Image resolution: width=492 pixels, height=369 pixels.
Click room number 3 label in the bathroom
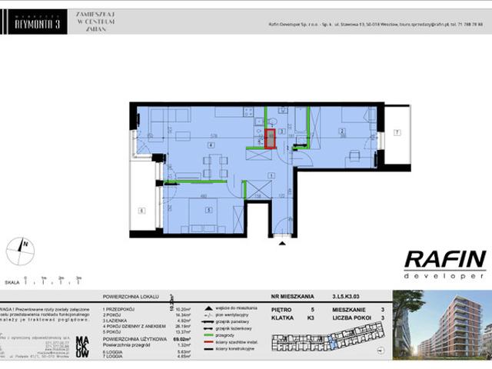(282, 131)
